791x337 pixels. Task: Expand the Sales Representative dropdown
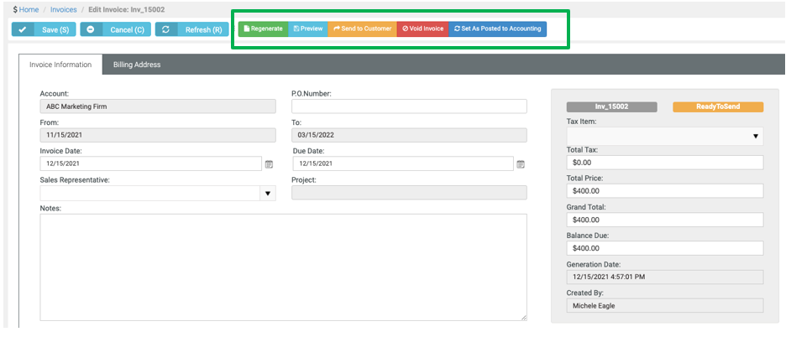268,194
